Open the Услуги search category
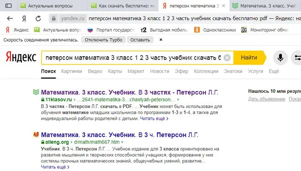 click(255, 71)
